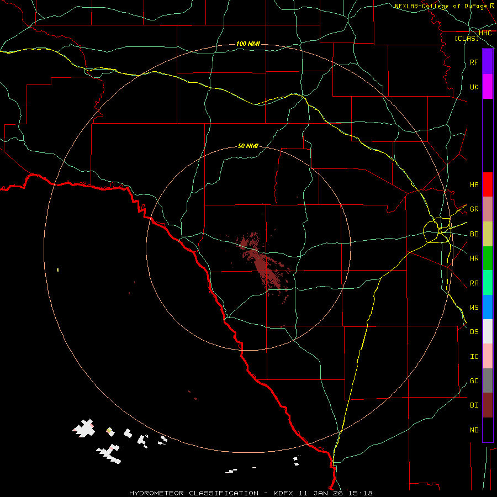Click the HA red legend swatch
The height and width of the screenshot is (497, 497).
pyautogui.click(x=488, y=184)
